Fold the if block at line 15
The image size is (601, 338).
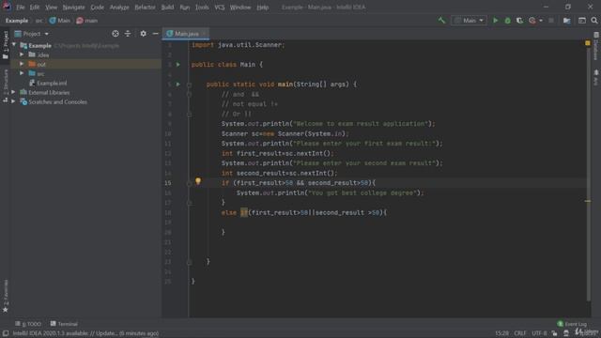[x=189, y=183]
